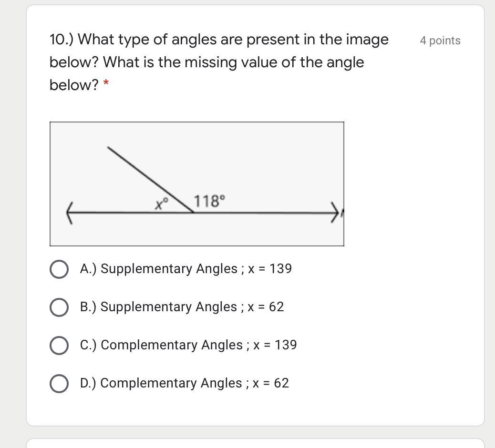Pick the radio circle for option D
This screenshot has width=495, height=448.
click(59, 383)
